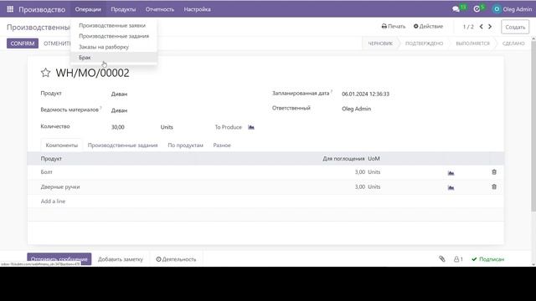Switch to the Разное tab
Image resolution: width=536 pixels, height=301 pixels.
point(222,145)
